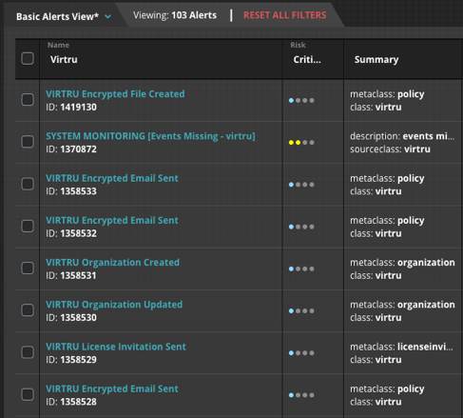
Task: Open VIRTRU License Invitation Sent alert
Action: tap(116, 347)
